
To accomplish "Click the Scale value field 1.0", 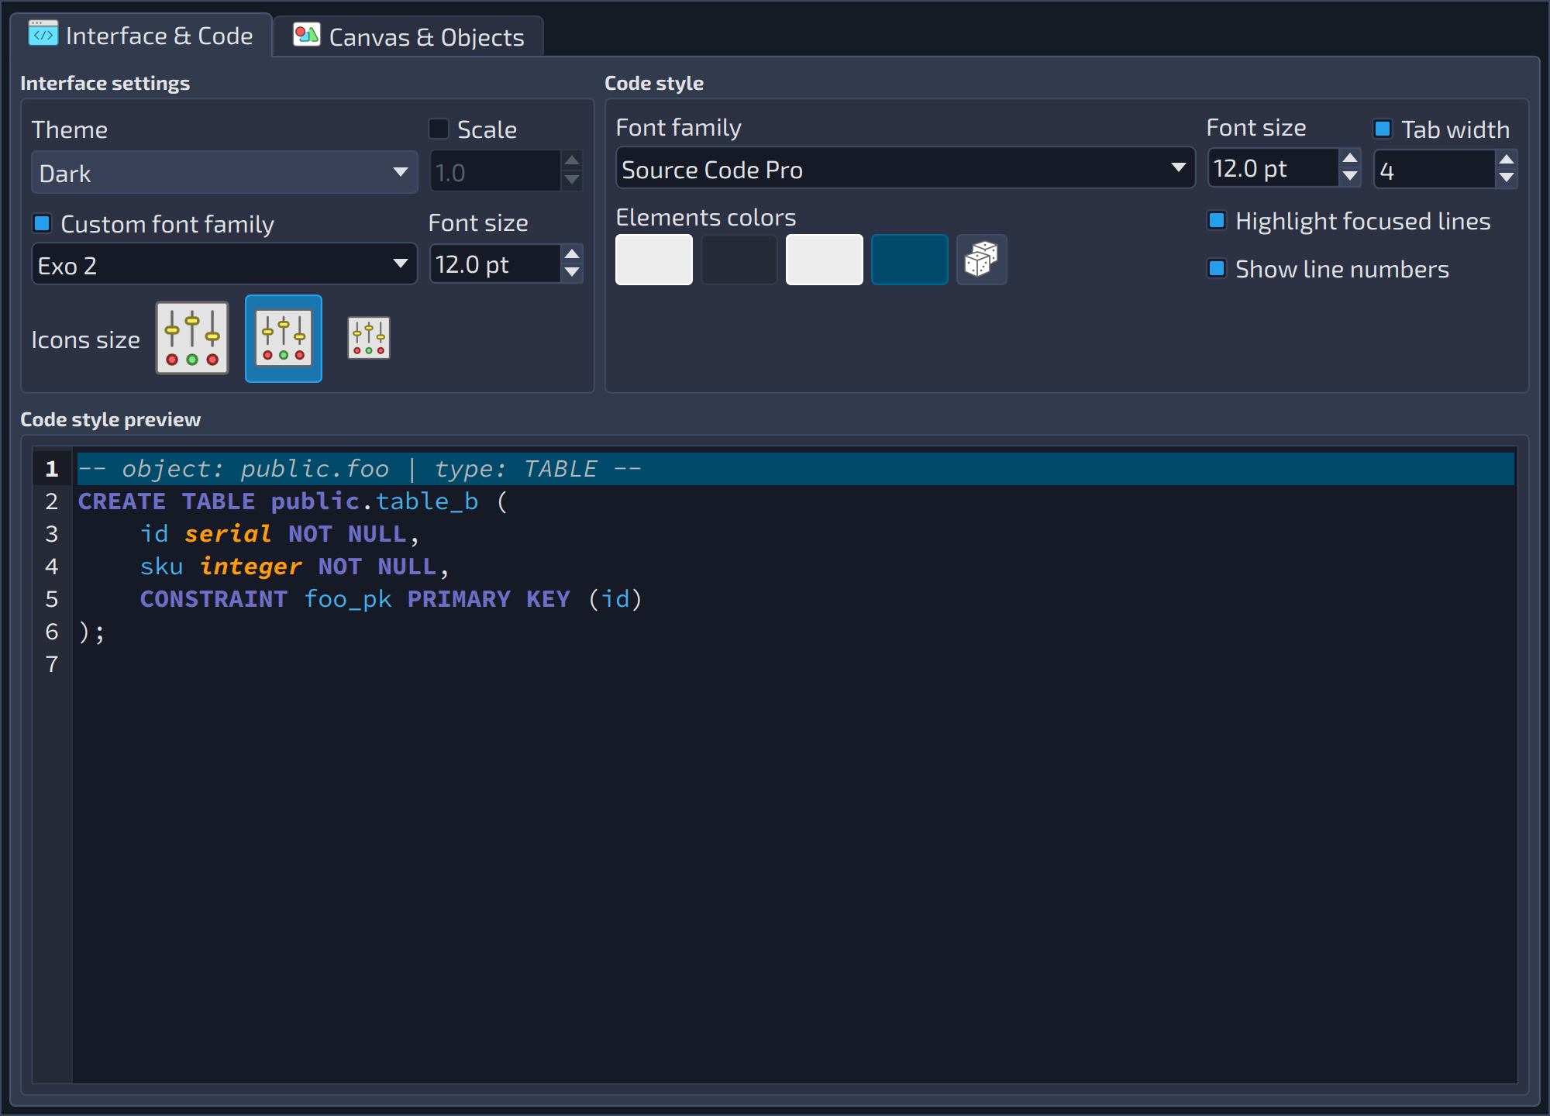I will click(496, 172).
